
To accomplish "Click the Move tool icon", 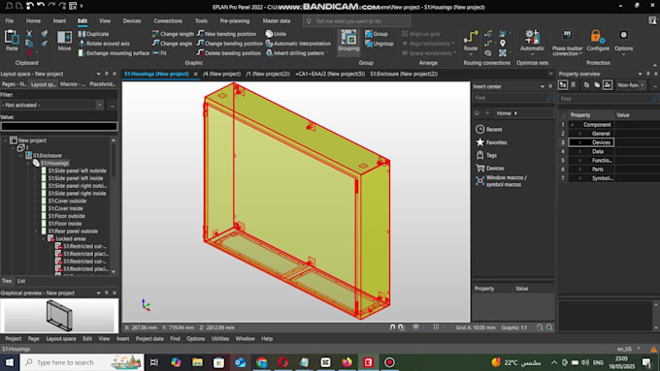I will click(x=64, y=41).
